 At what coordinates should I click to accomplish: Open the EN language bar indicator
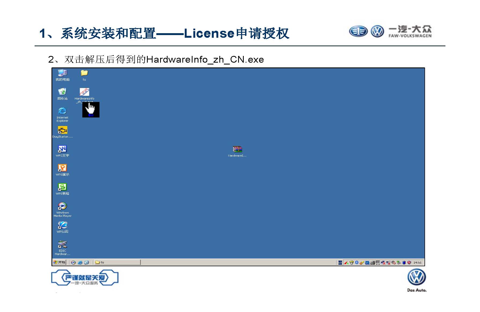tap(340, 262)
